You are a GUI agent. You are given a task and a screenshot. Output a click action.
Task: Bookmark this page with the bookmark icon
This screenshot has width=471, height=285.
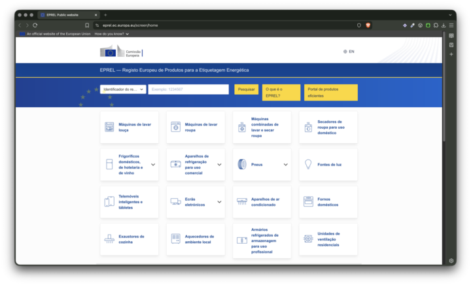pyautogui.click(x=87, y=25)
